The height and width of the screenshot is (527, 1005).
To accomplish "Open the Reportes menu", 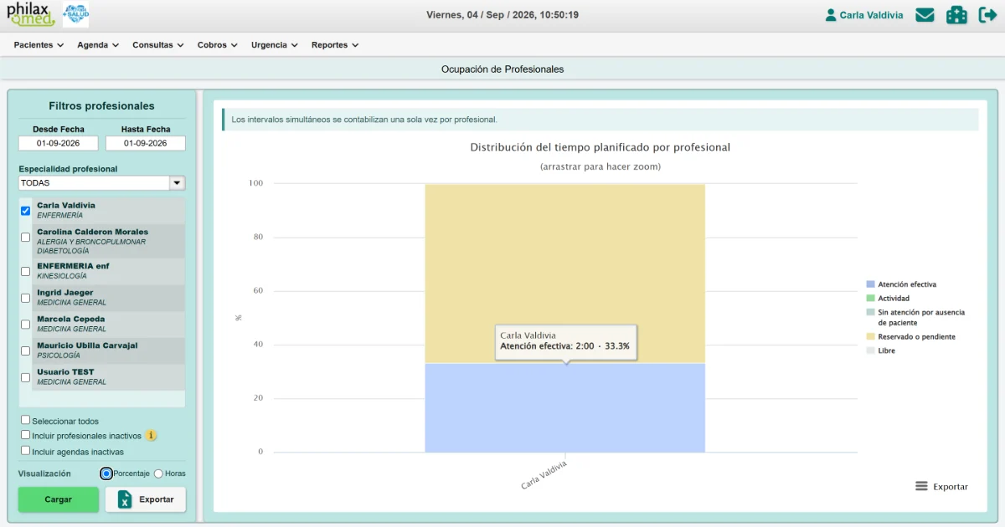I will click(x=335, y=45).
